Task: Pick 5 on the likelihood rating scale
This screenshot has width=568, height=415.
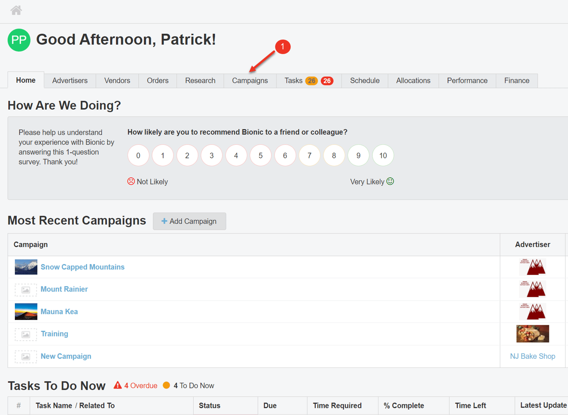Action: [260, 155]
